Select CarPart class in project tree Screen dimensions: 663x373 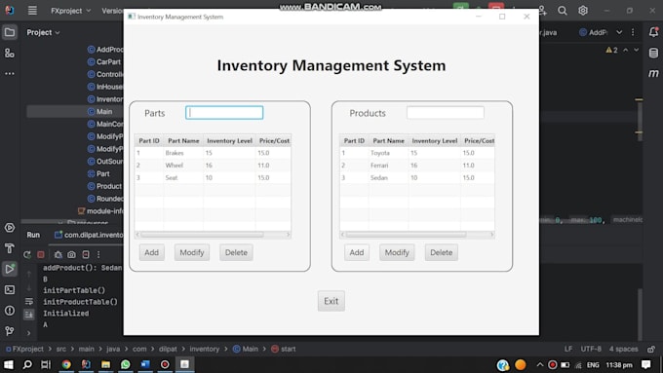[108, 61]
